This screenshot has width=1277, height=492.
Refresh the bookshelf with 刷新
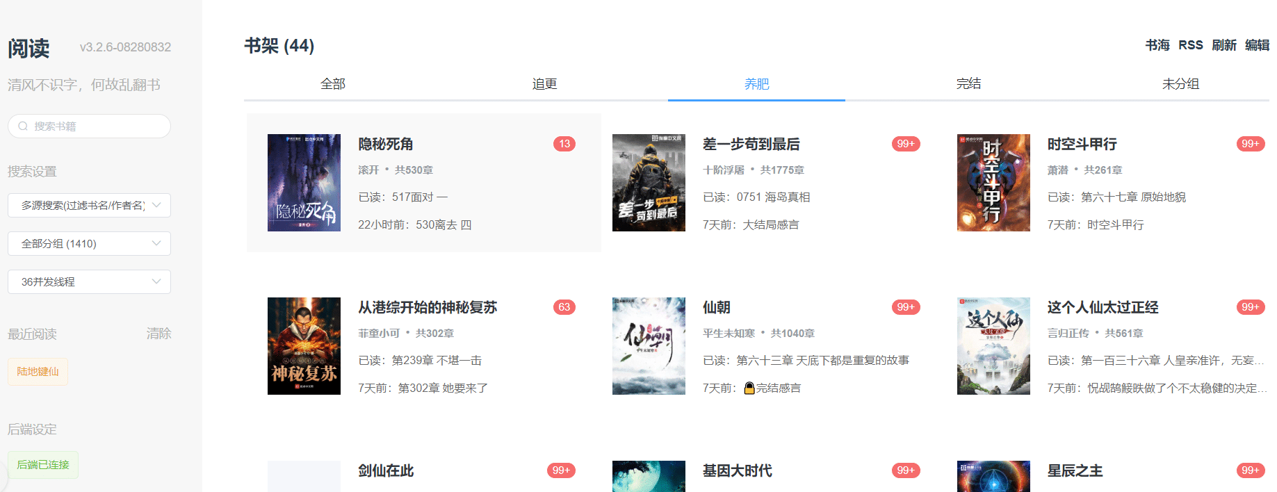(x=1224, y=45)
